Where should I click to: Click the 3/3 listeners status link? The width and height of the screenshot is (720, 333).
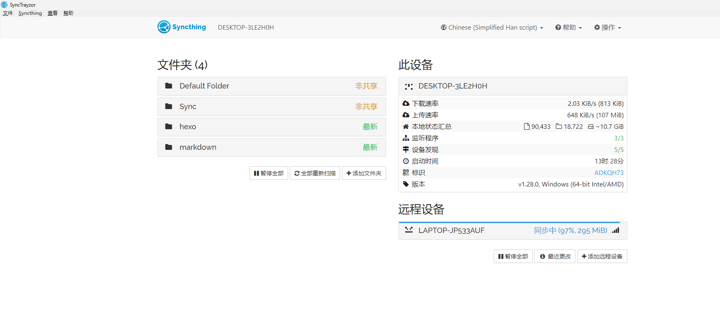coord(619,138)
